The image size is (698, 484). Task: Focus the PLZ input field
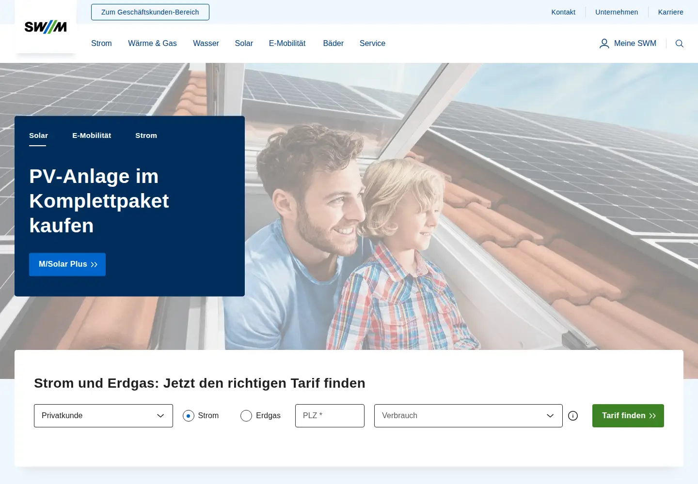tap(330, 416)
